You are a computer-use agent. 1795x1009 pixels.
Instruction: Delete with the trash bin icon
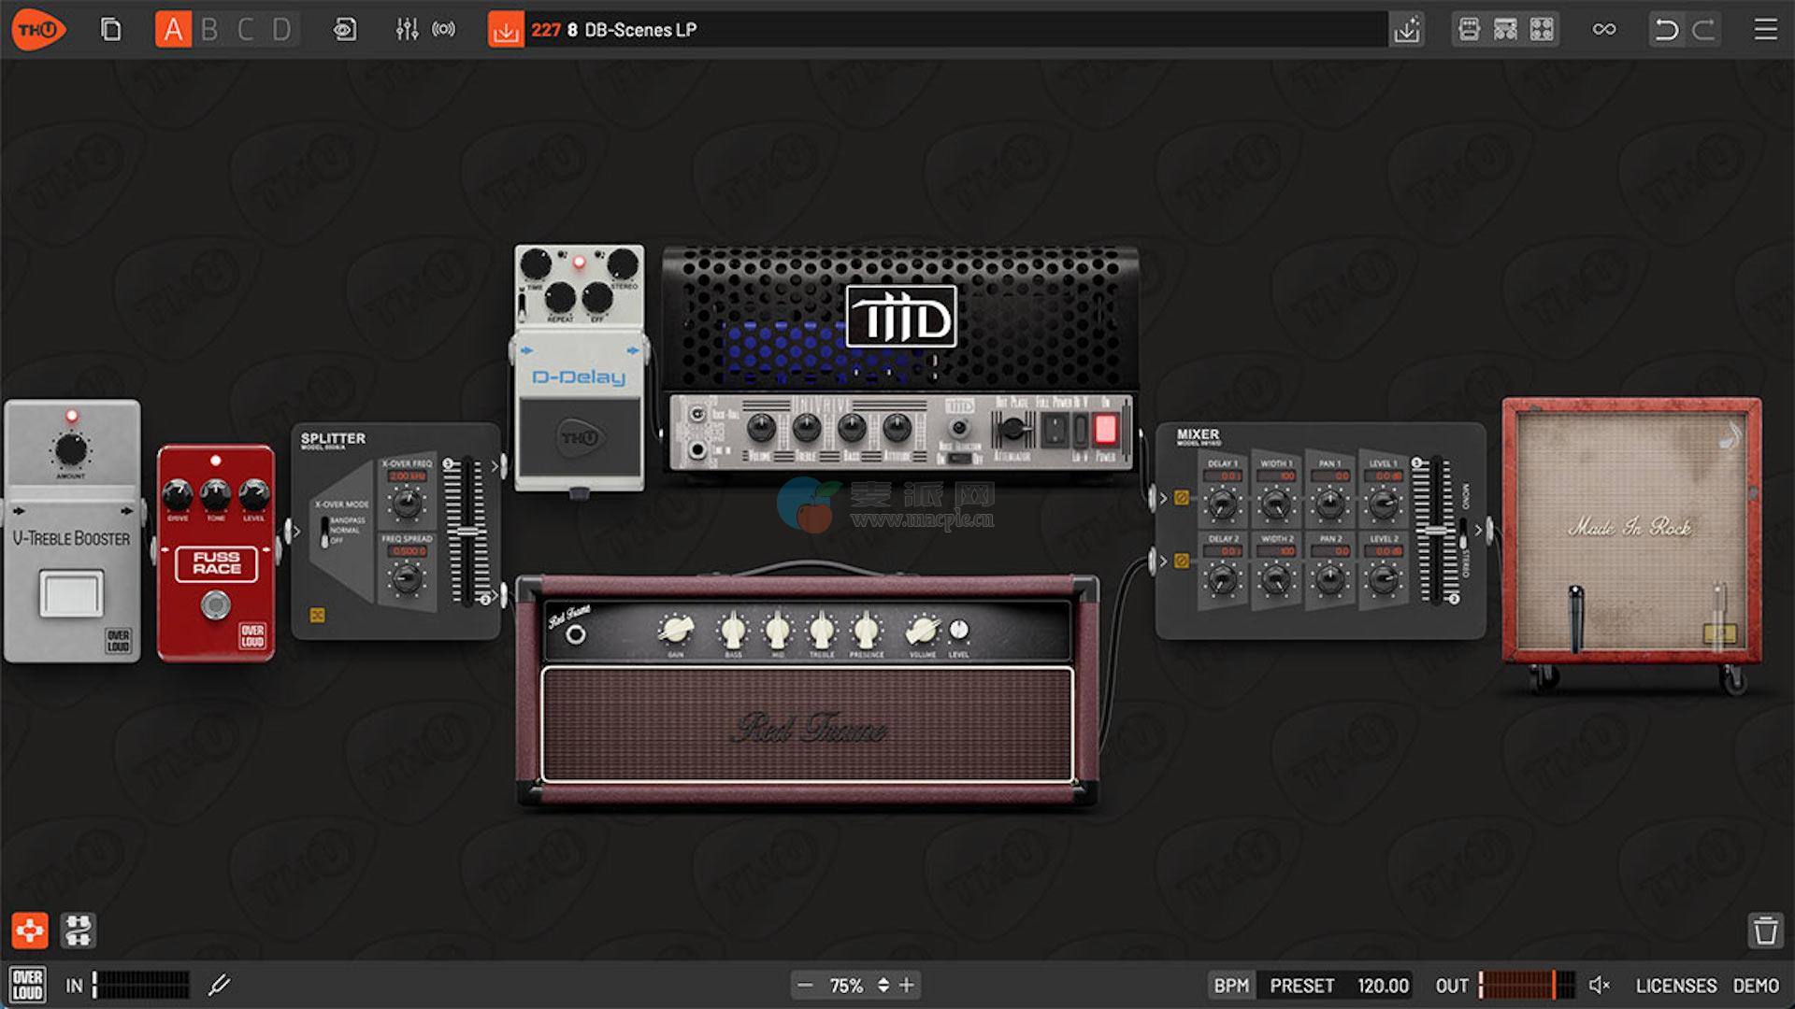click(1765, 931)
